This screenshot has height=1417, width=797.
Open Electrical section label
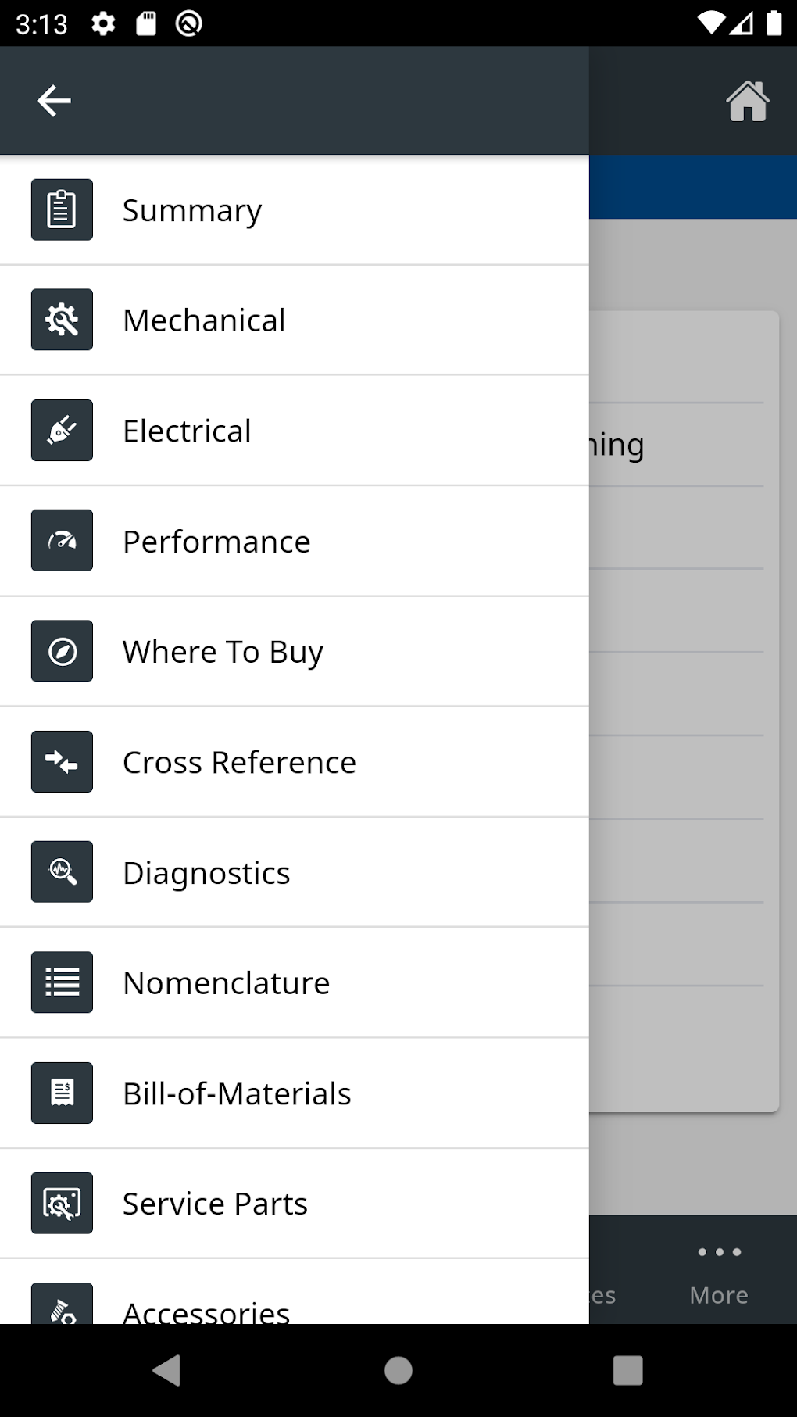[x=187, y=431]
